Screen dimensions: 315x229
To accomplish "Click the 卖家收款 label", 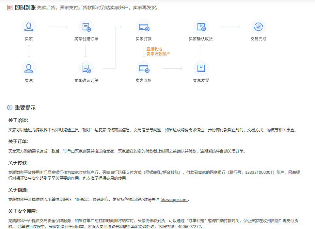I will [x=144, y=80].
